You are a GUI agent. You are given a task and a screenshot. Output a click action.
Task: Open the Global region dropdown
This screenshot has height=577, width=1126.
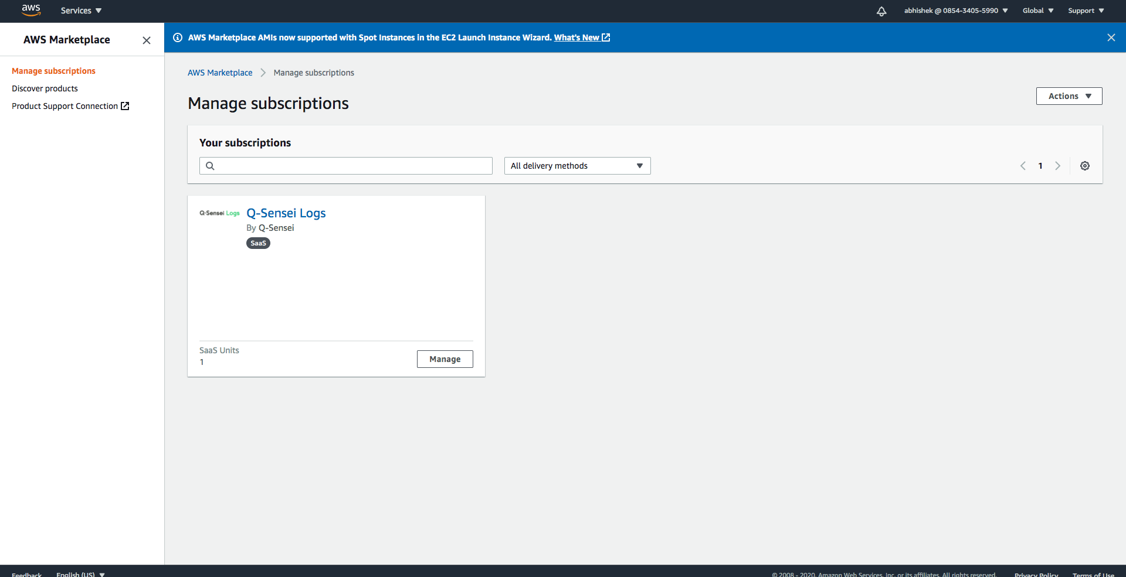[1038, 11]
